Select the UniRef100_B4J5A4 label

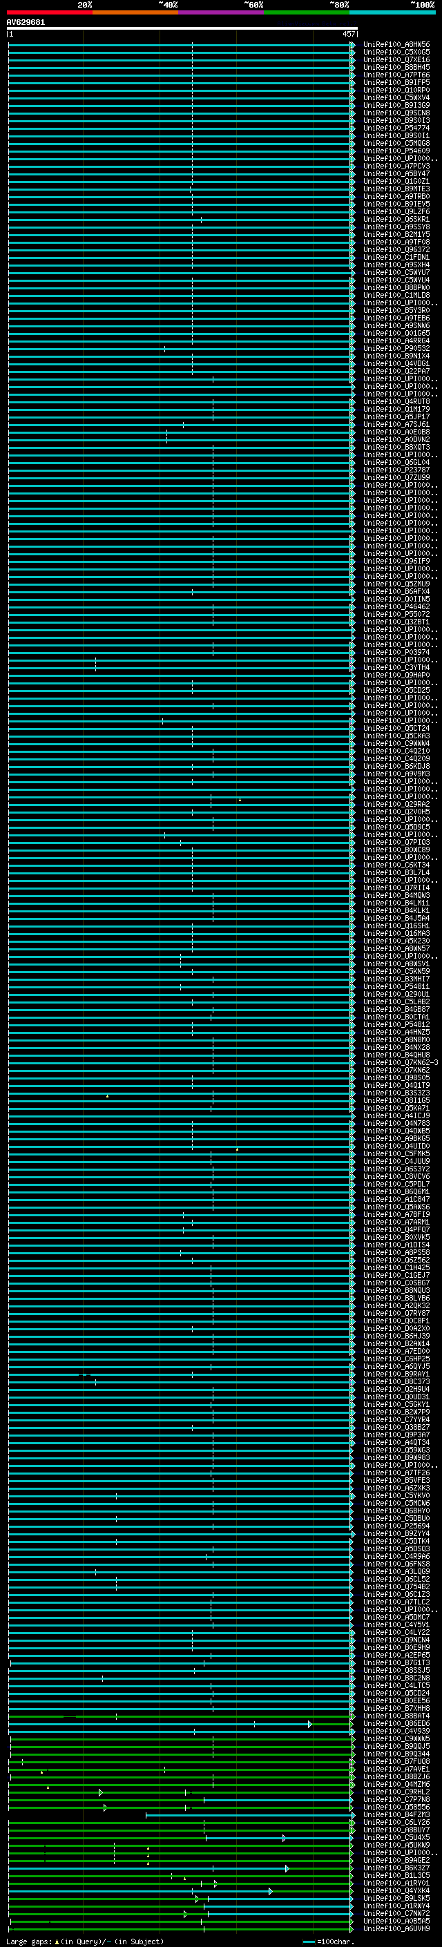(396, 918)
